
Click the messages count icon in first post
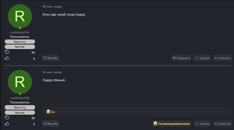7,52
